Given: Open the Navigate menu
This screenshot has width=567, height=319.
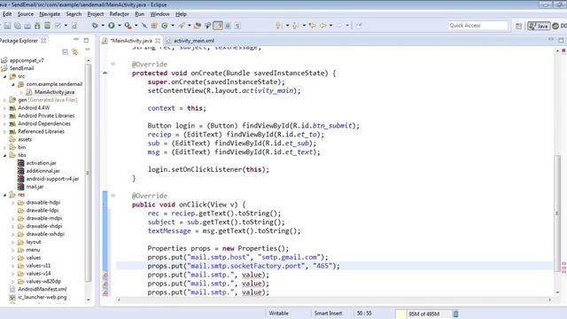Looking at the screenshot, I should (50, 14).
